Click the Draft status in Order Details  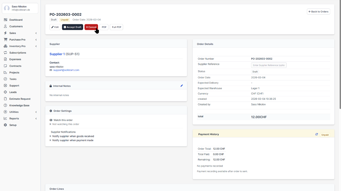click(255, 72)
